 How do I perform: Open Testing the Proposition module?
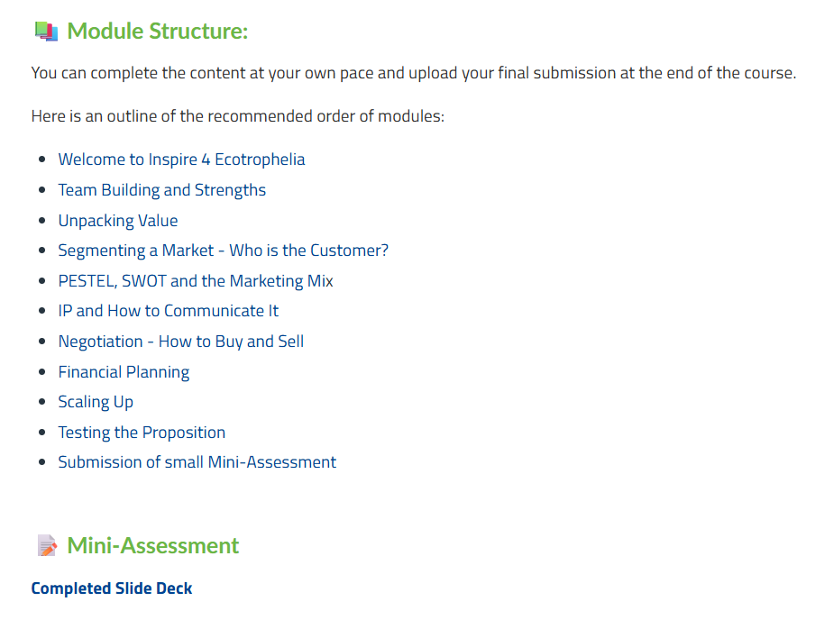142,433
